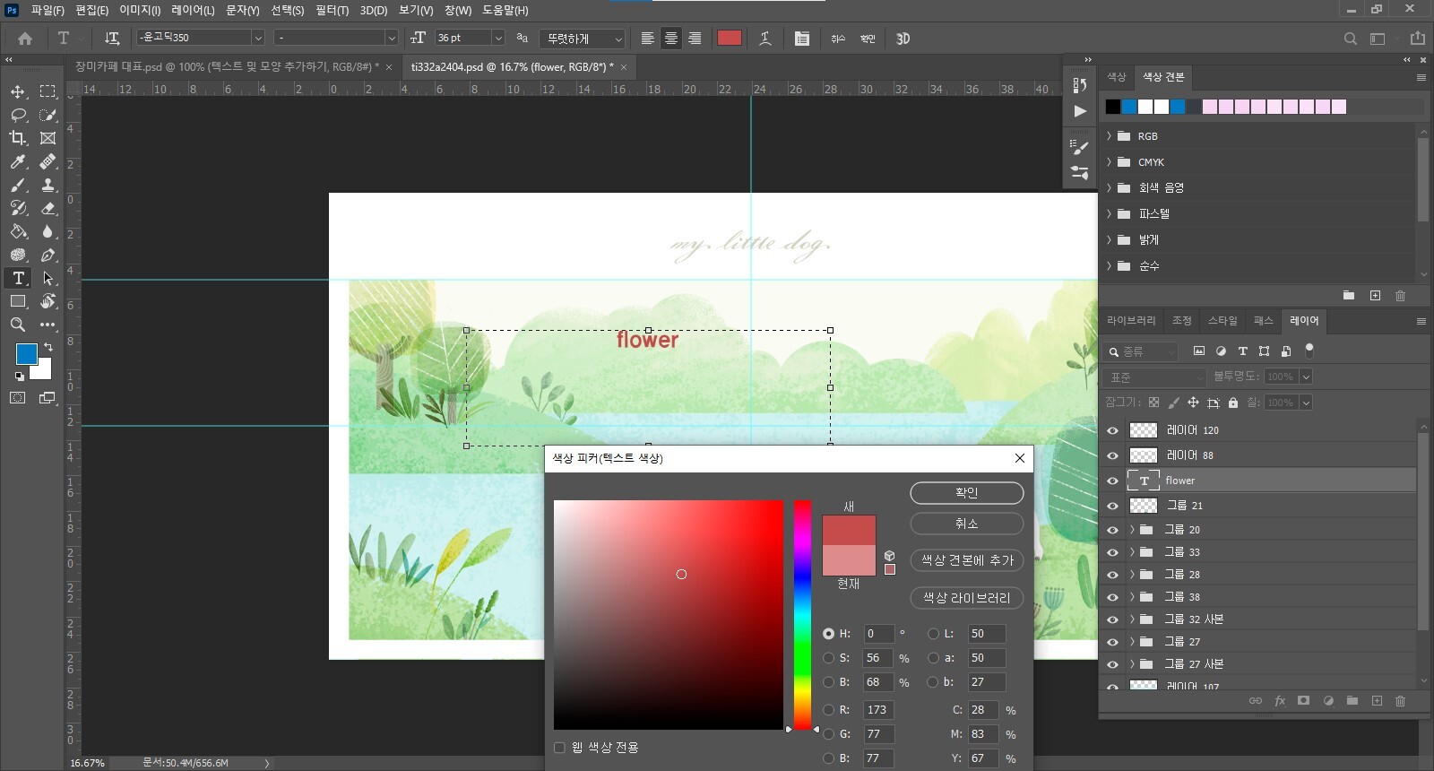Click the 색상 견본에 추가 button
1434x771 pixels.
click(x=966, y=560)
